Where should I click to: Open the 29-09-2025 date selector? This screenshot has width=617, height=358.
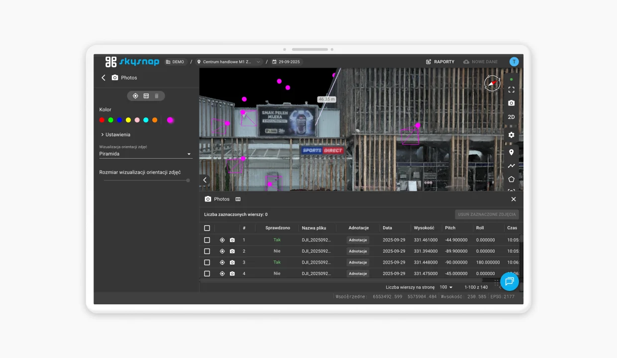[287, 62]
